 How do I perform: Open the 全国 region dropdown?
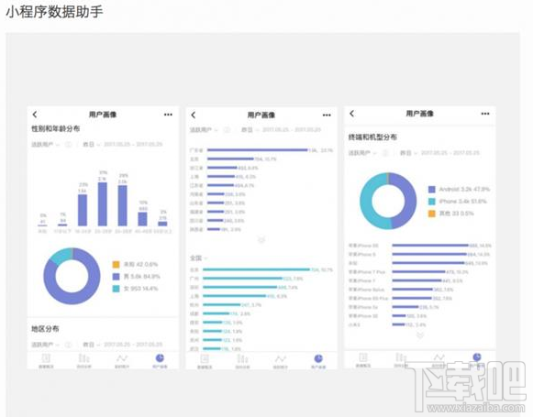pos(198,258)
